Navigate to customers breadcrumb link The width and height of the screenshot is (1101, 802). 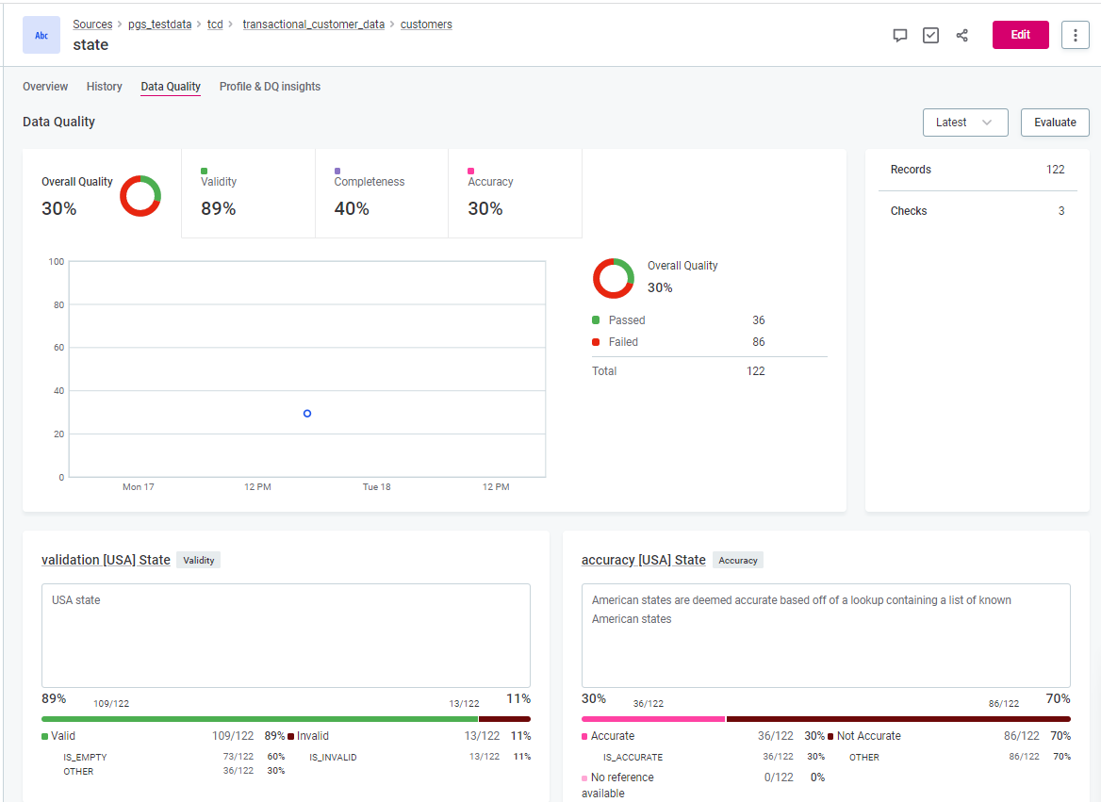(426, 25)
